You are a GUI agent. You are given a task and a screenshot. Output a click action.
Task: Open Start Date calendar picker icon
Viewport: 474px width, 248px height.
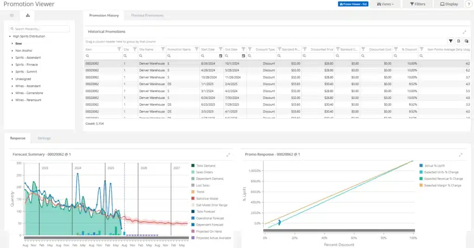221,56
